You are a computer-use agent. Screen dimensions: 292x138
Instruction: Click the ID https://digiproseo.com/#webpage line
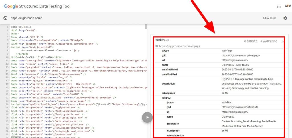[x=178, y=46]
